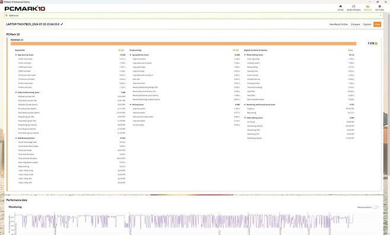Viewport: 390px width, 235px height.
Task: Dismiss the valid score notification bar
Action: point(381,15)
